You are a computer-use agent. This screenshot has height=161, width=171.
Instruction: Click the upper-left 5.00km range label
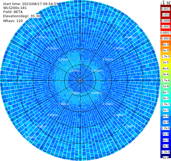[30, 26]
